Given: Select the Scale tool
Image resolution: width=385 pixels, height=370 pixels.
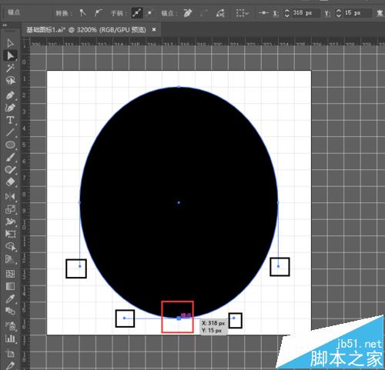Looking at the screenshot, I should 10,209.
